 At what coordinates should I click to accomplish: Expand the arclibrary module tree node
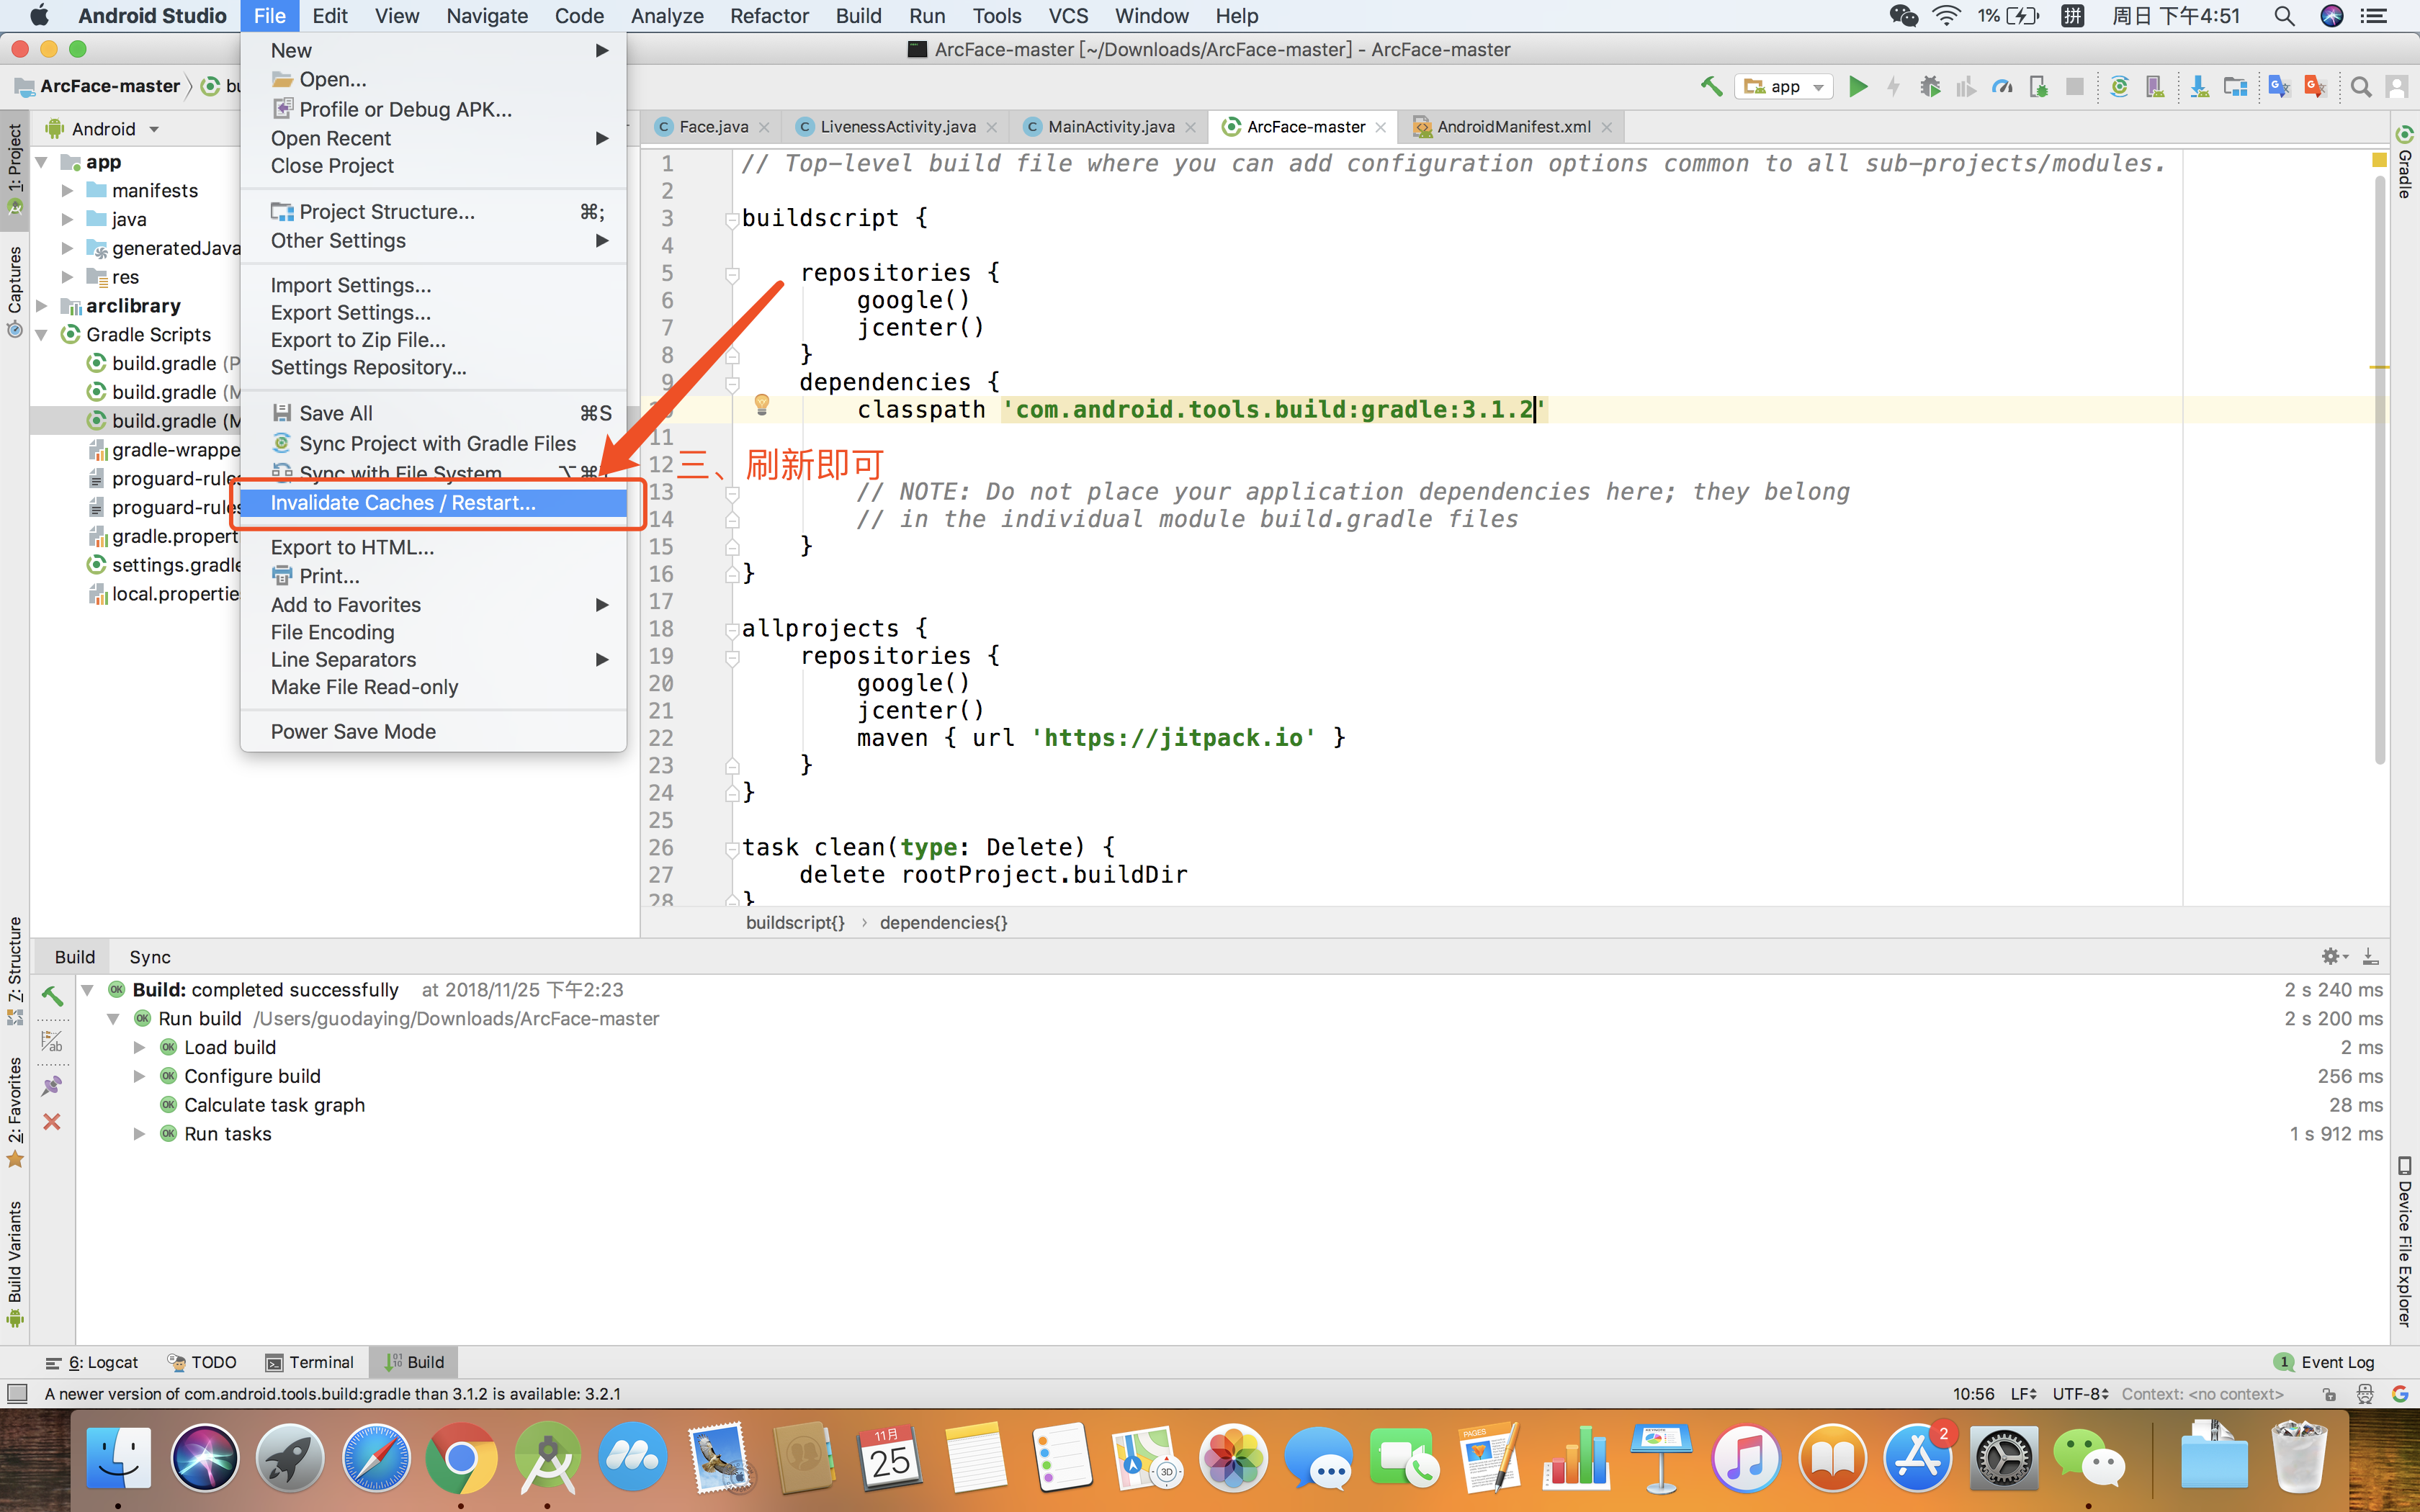[42, 306]
